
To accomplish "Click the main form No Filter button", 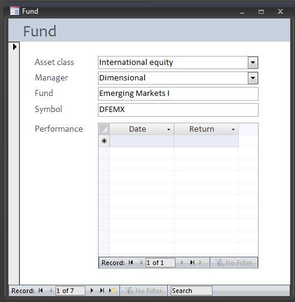I will coord(143,291).
